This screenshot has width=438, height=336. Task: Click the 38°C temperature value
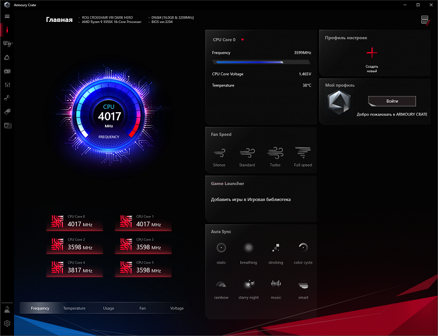[307, 85]
